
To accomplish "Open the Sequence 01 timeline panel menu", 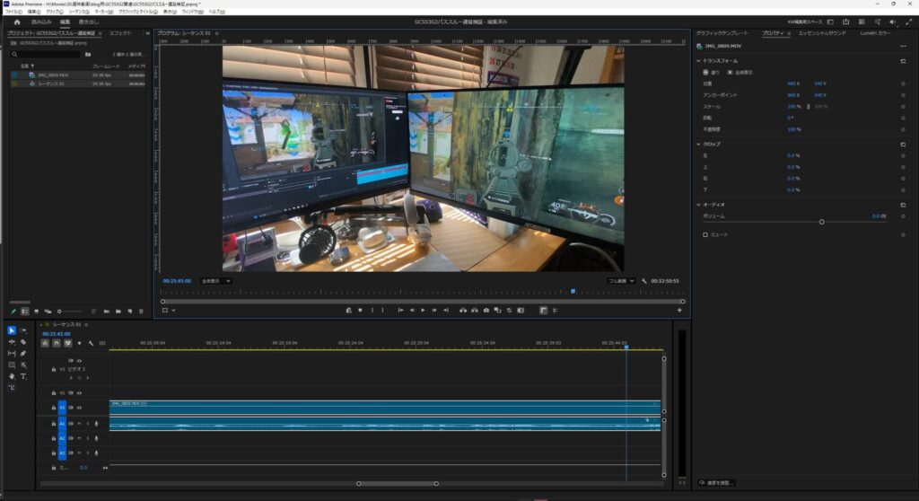I will tap(86, 324).
